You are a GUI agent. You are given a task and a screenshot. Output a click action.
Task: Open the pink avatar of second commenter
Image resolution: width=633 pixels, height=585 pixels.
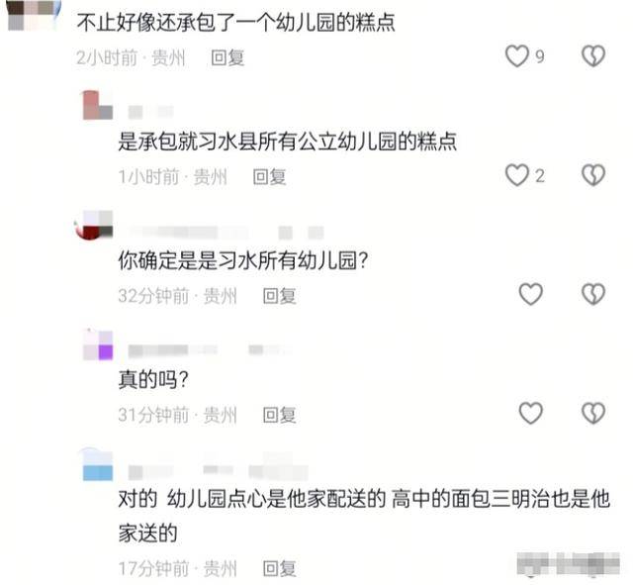[97, 106]
